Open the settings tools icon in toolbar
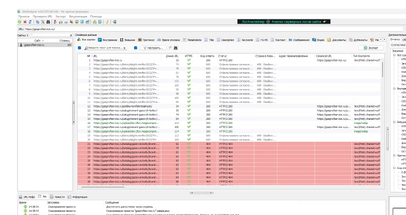 tap(43, 22)
